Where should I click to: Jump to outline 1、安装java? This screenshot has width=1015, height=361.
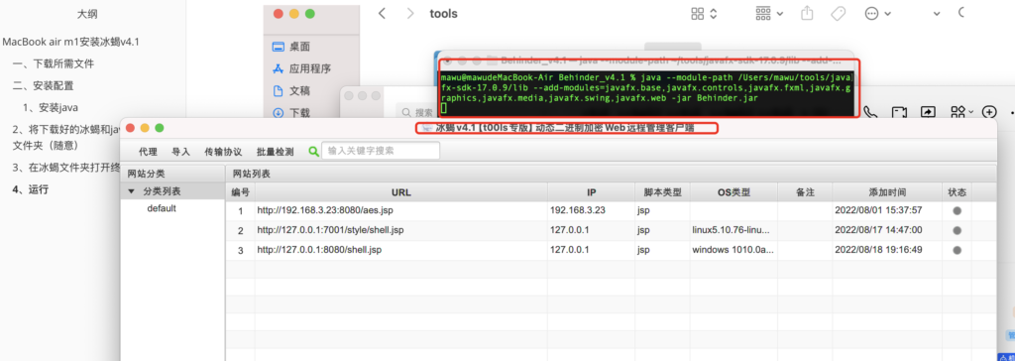(x=51, y=107)
